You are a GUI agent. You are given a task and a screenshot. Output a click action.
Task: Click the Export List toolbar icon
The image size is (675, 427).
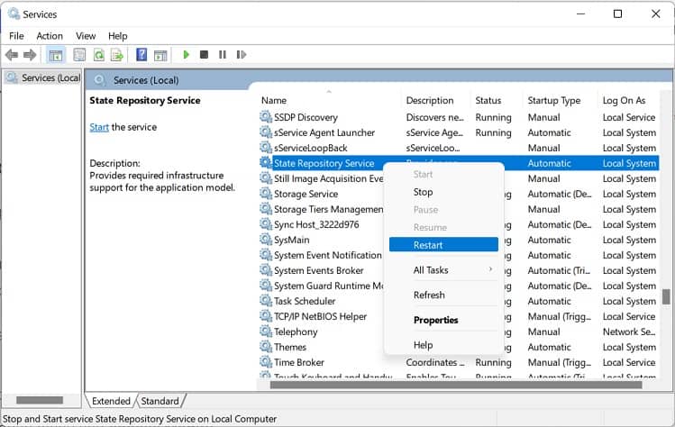[117, 55]
